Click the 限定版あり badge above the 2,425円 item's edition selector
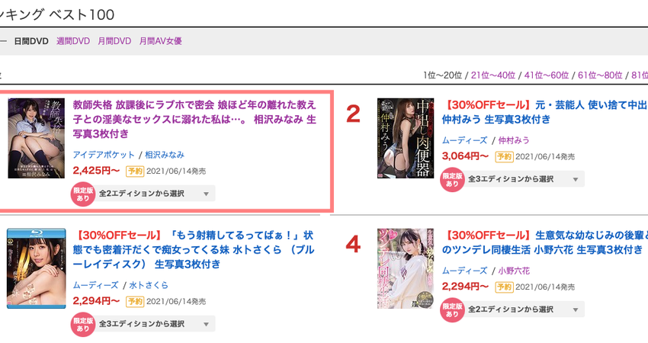The height and width of the screenshot is (343, 648). (83, 194)
